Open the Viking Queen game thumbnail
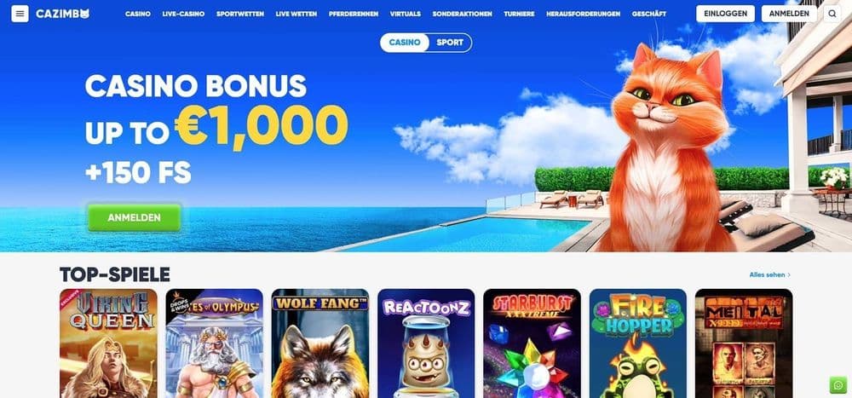This screenshot has height=398, width=852. [108, 343]
